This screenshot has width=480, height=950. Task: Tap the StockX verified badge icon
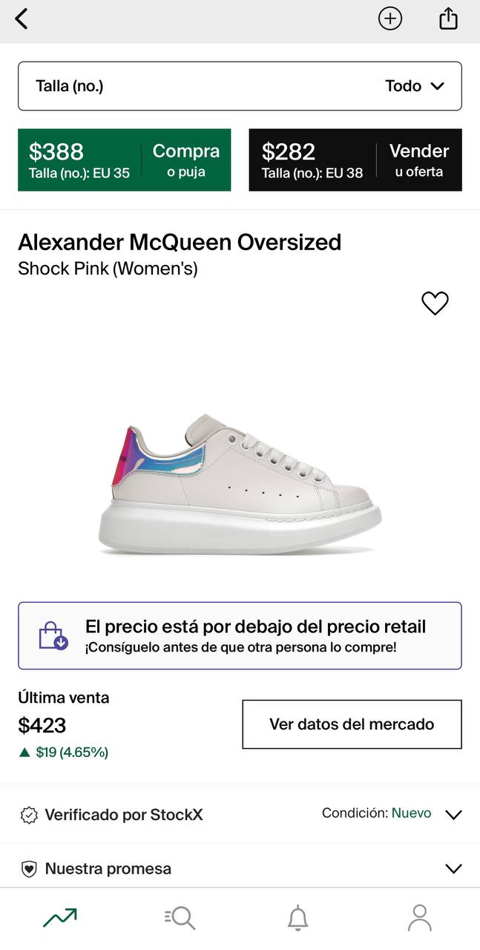click(29, 815)
